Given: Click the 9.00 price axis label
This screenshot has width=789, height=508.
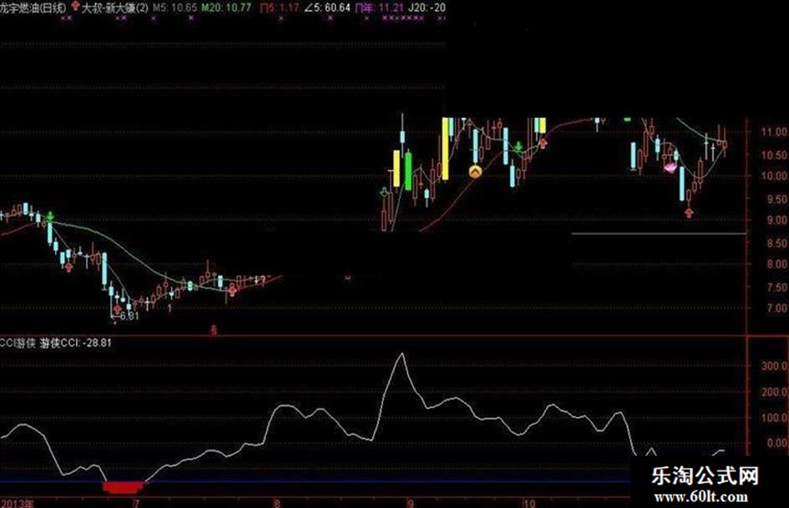Looking at the screenshot, I should pyautogui.click(x=777, y=219).
